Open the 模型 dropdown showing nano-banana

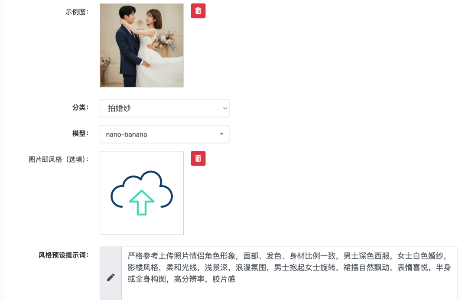(165, 134)
